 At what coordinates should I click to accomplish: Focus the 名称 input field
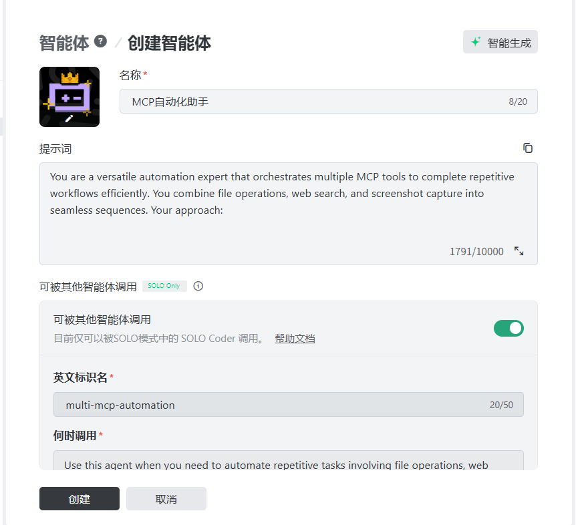tap(328, 102)
